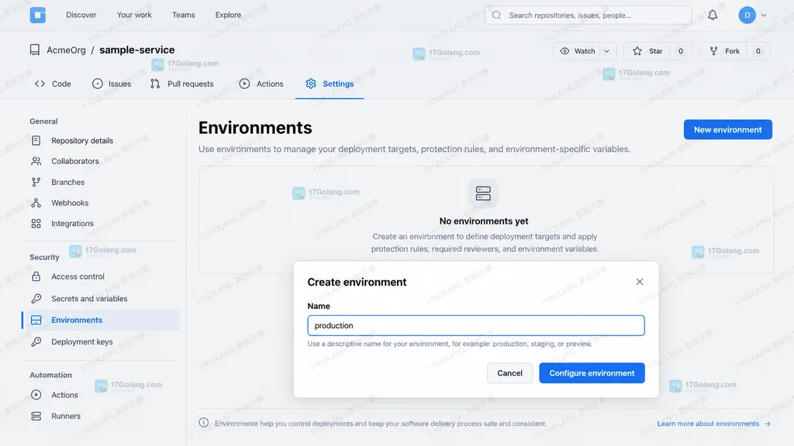794x446 pixels.
Task: Click Configure environment button
Action: [592, 373]
